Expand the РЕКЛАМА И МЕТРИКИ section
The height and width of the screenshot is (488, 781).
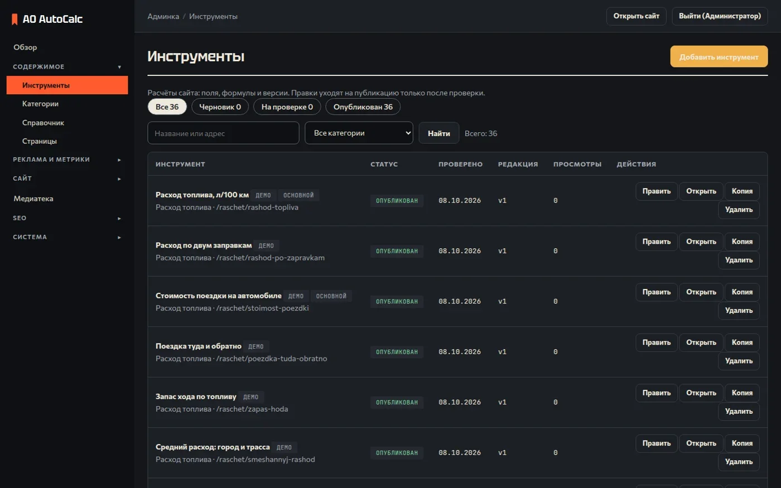click(x=67, y=160)
